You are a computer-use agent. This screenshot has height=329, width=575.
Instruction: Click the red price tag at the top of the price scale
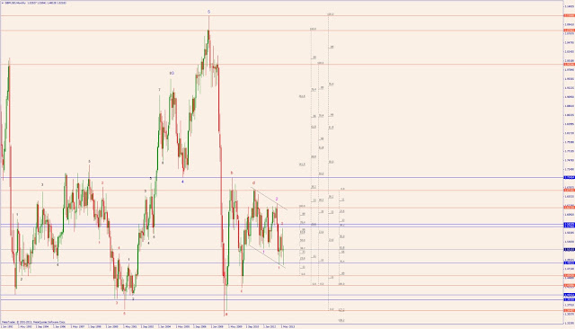click(x=569, y=16)
